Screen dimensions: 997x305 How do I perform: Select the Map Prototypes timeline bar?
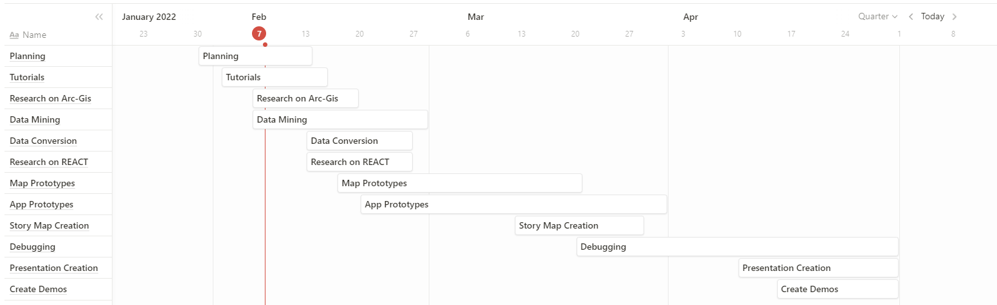pyautogui.click(x=460, y=183)
